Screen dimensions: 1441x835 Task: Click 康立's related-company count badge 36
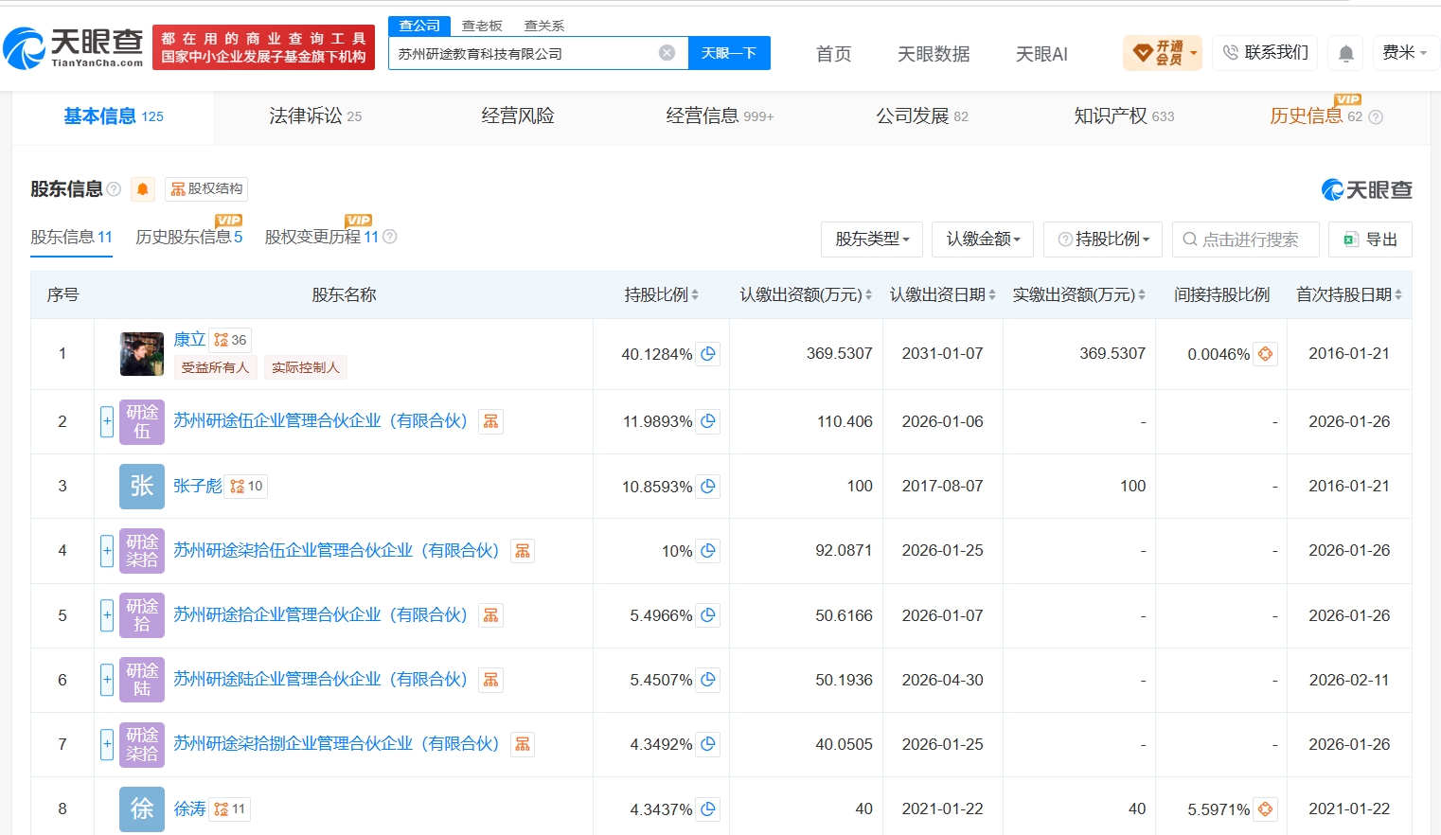(x=230, y=340)
